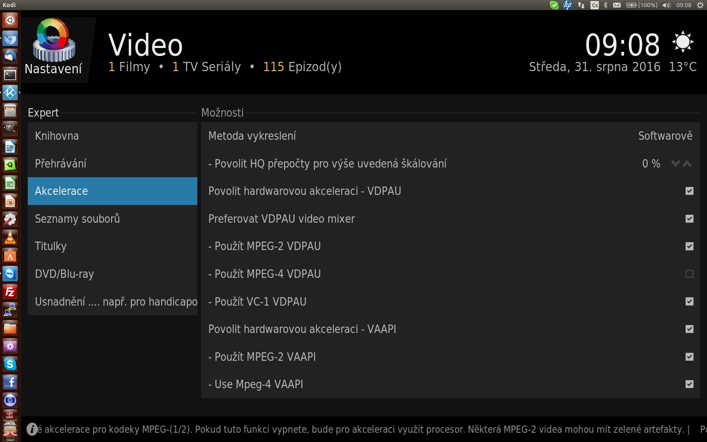Viewport: 707px width, 442px height.
Task: Change Metoda vykreslení value Softwarově
Action: 665,136
